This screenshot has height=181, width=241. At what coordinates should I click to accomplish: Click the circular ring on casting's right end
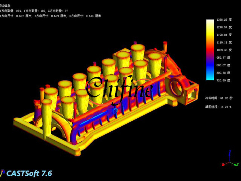tap(177, 88)
